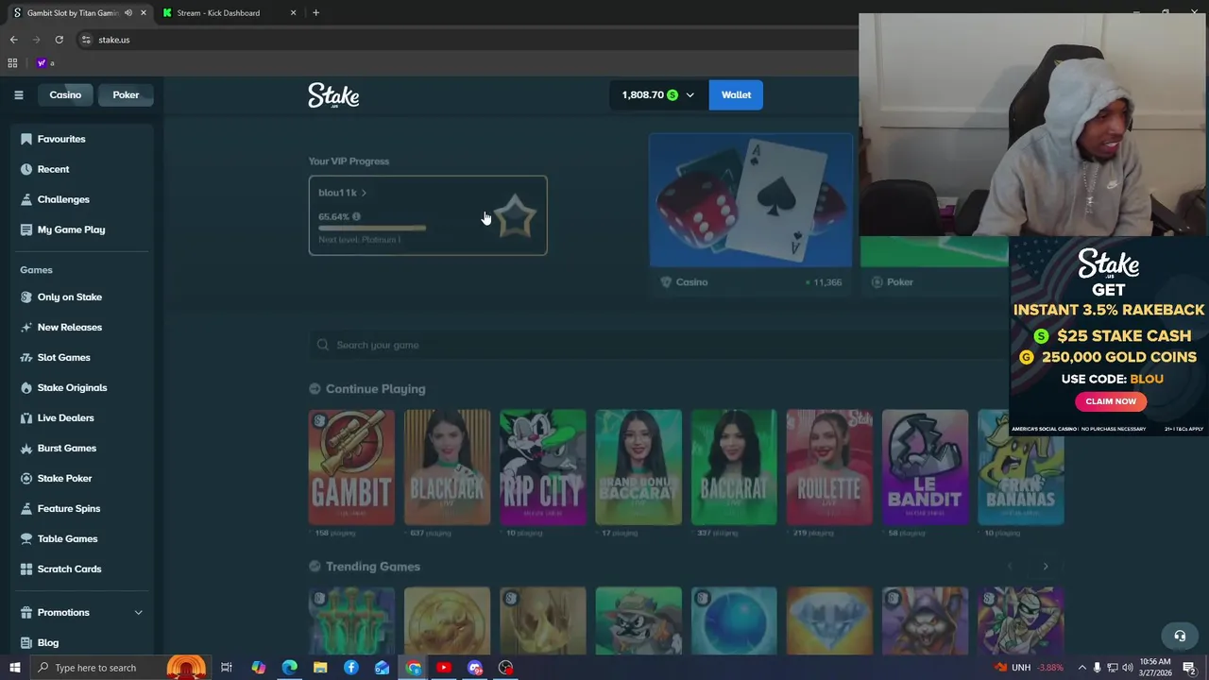This screenshot has width=1209, height=680.
Task: Switch to the Poker tab
Action: [126, 94]
